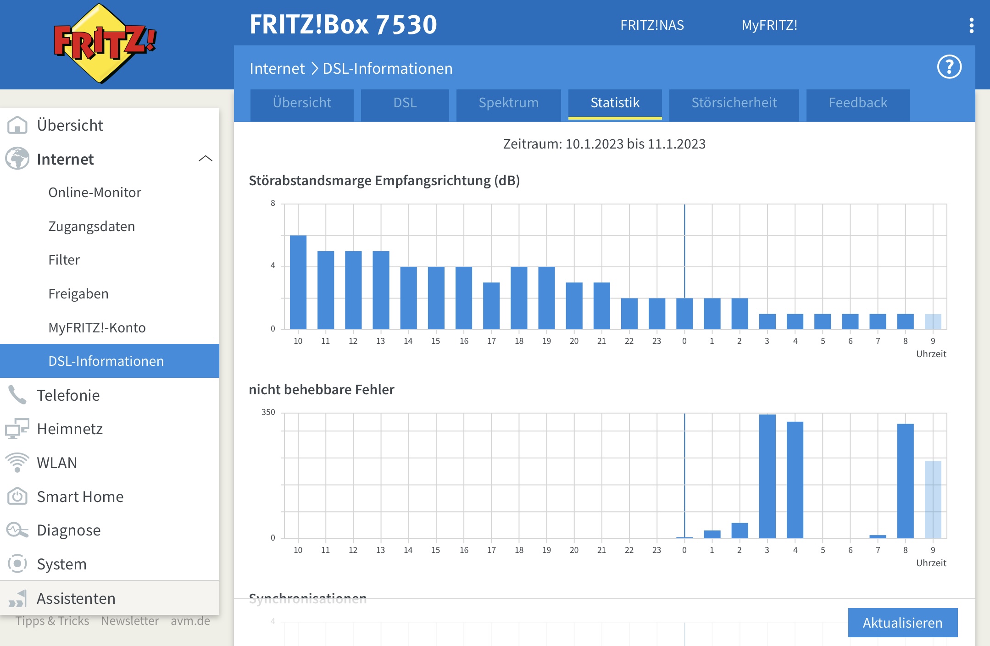Click the FRITZ! logo

(105, 44)
